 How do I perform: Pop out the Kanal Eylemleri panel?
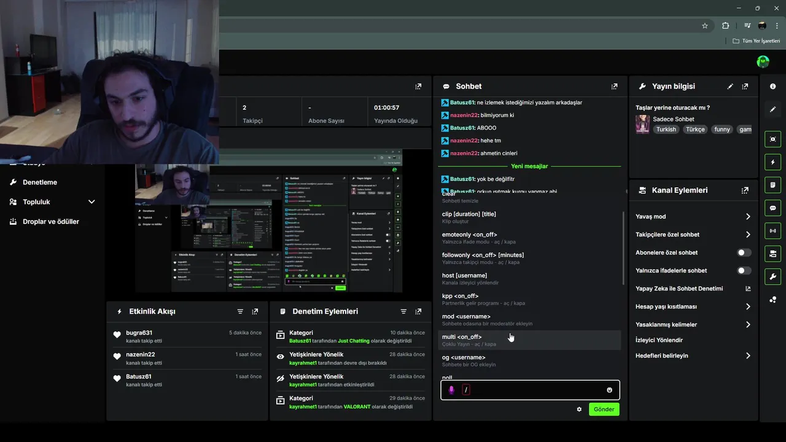(745, 190)
